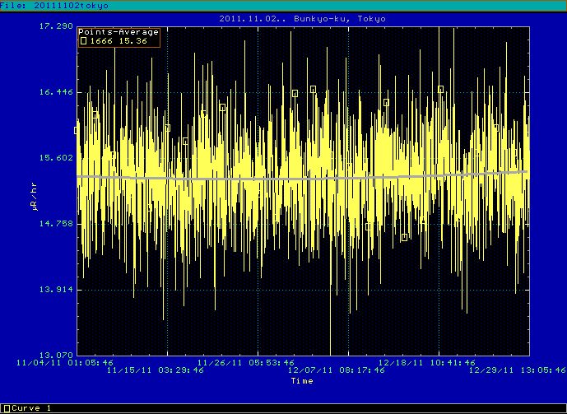Click the Time x-axis title
This screenshot has width=567, height=414.
tap(302, 381)
